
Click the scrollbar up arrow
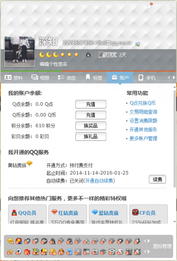point(174,87)
